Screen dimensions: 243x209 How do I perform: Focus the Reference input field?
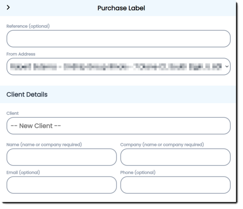pos(118,39)
